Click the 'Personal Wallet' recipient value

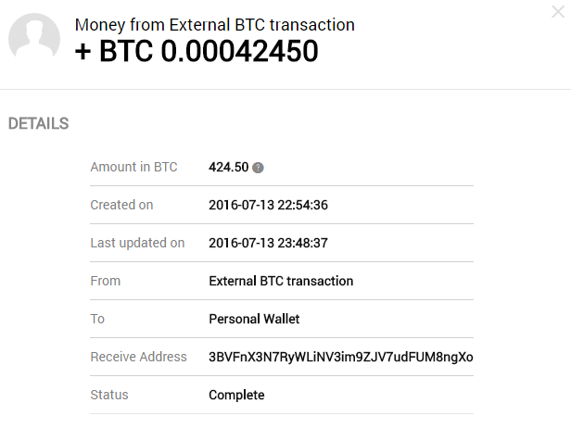click(254, 319)
